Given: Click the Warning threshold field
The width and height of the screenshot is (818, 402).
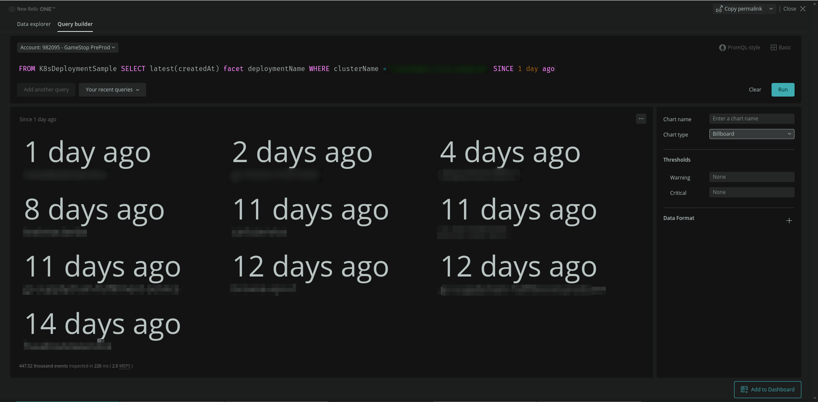Looking at the screenshot, I should tap(752, 177).
